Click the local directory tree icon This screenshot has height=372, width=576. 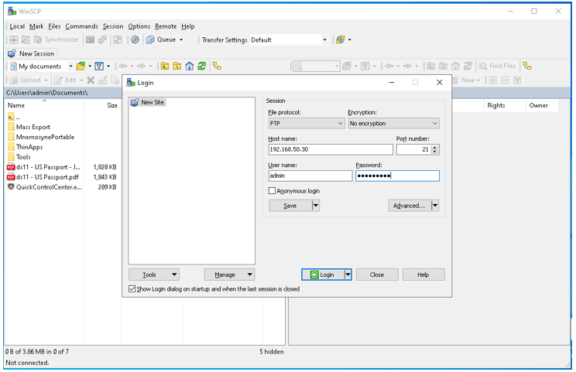217,67
